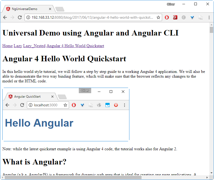This screenshot has width=214, height=180.
Task: Open the Chrome three-dot menu
Action: pos(209,17)
